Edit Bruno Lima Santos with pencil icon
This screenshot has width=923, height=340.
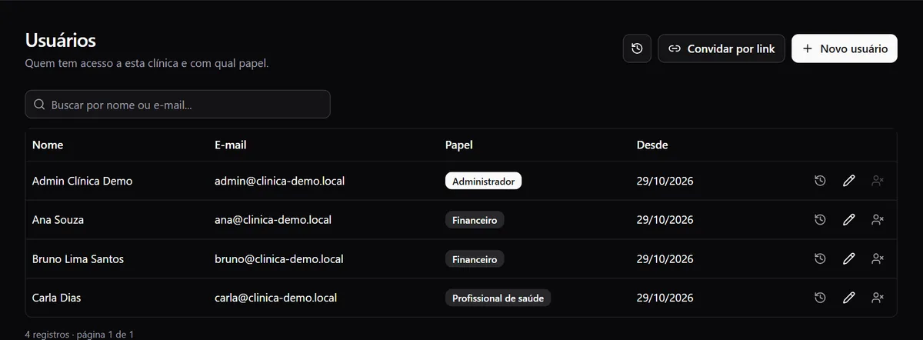click(x=848, y=258)
